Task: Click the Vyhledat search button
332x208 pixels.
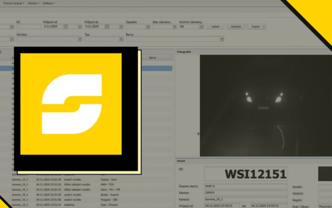Action: (236, 27)
